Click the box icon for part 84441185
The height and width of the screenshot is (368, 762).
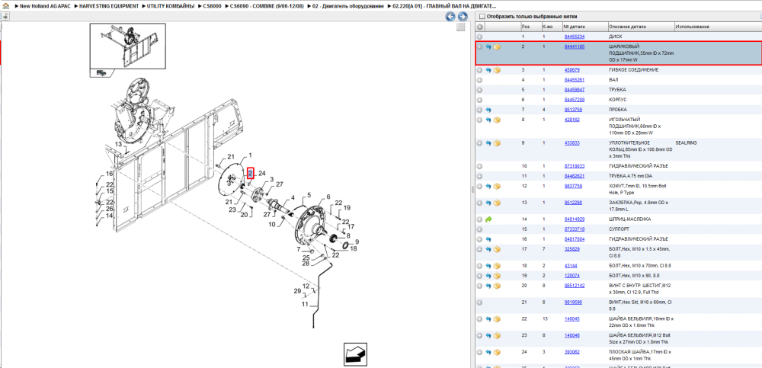point(497,47)
